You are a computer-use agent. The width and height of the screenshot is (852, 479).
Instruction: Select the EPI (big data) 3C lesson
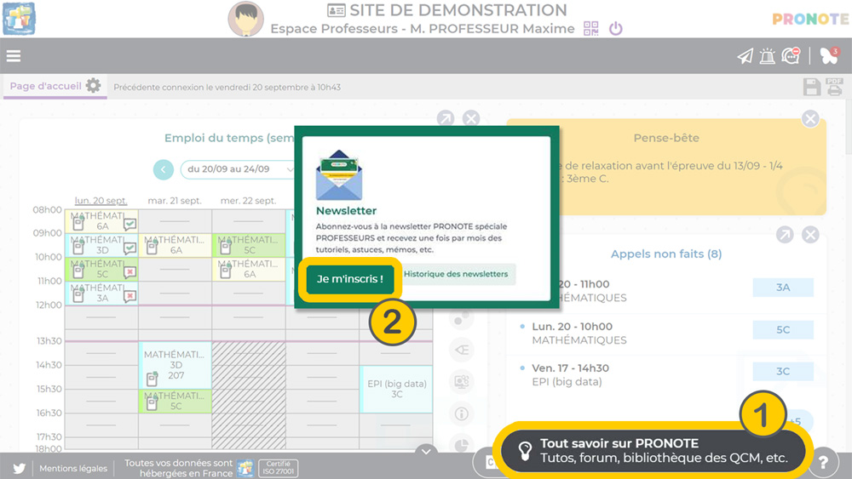(x=396, y=389)
